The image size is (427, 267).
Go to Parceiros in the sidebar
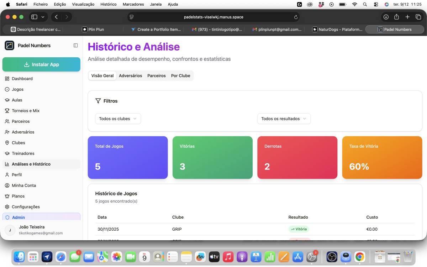point(41,121)
